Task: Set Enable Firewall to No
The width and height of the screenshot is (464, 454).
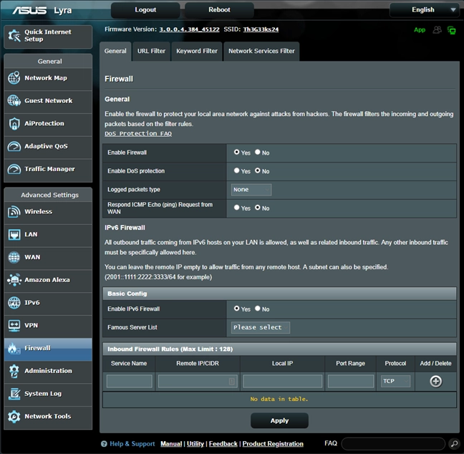Action: tap(258, 152)
